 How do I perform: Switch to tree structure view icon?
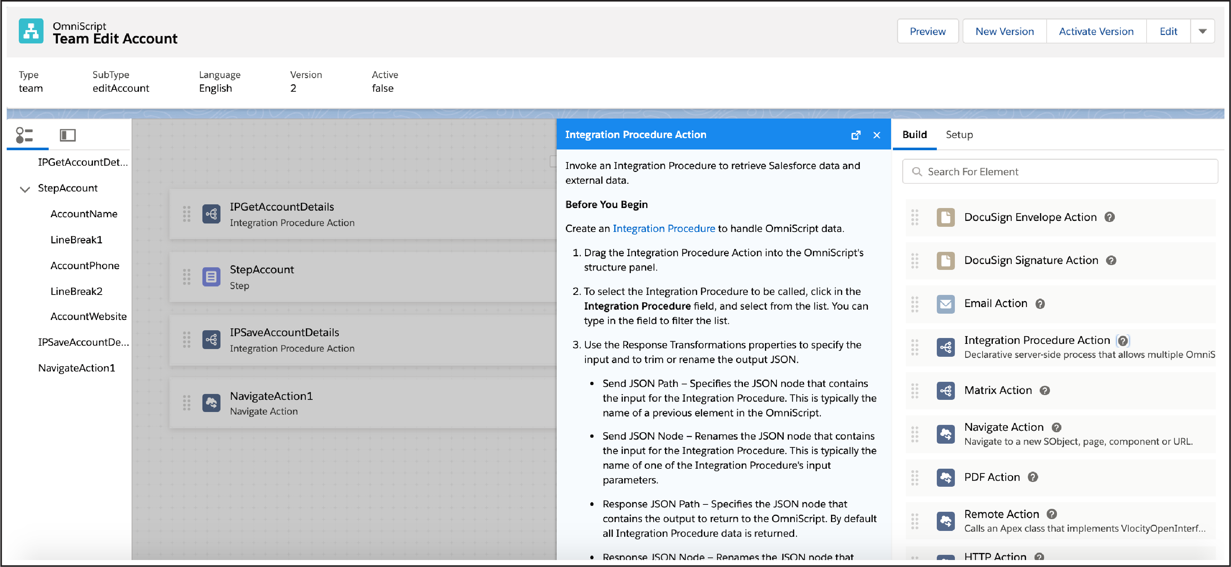click(24, 135)
